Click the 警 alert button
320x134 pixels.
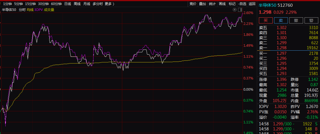[311, 20]
